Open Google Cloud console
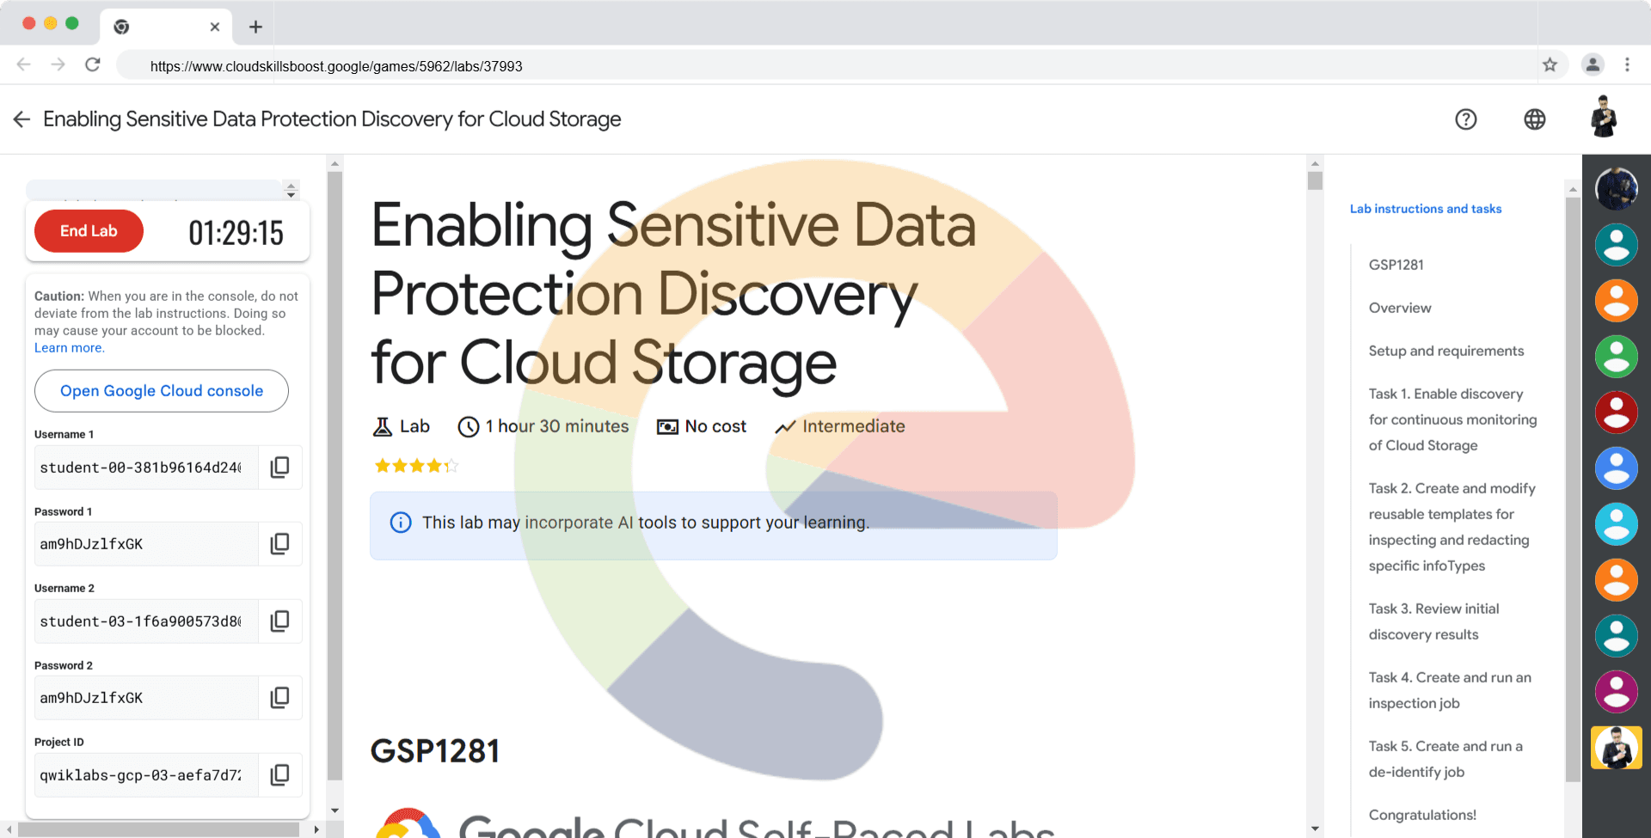Screen dimensions: 1651x838 pyautogui.click(x=162, y=391)
